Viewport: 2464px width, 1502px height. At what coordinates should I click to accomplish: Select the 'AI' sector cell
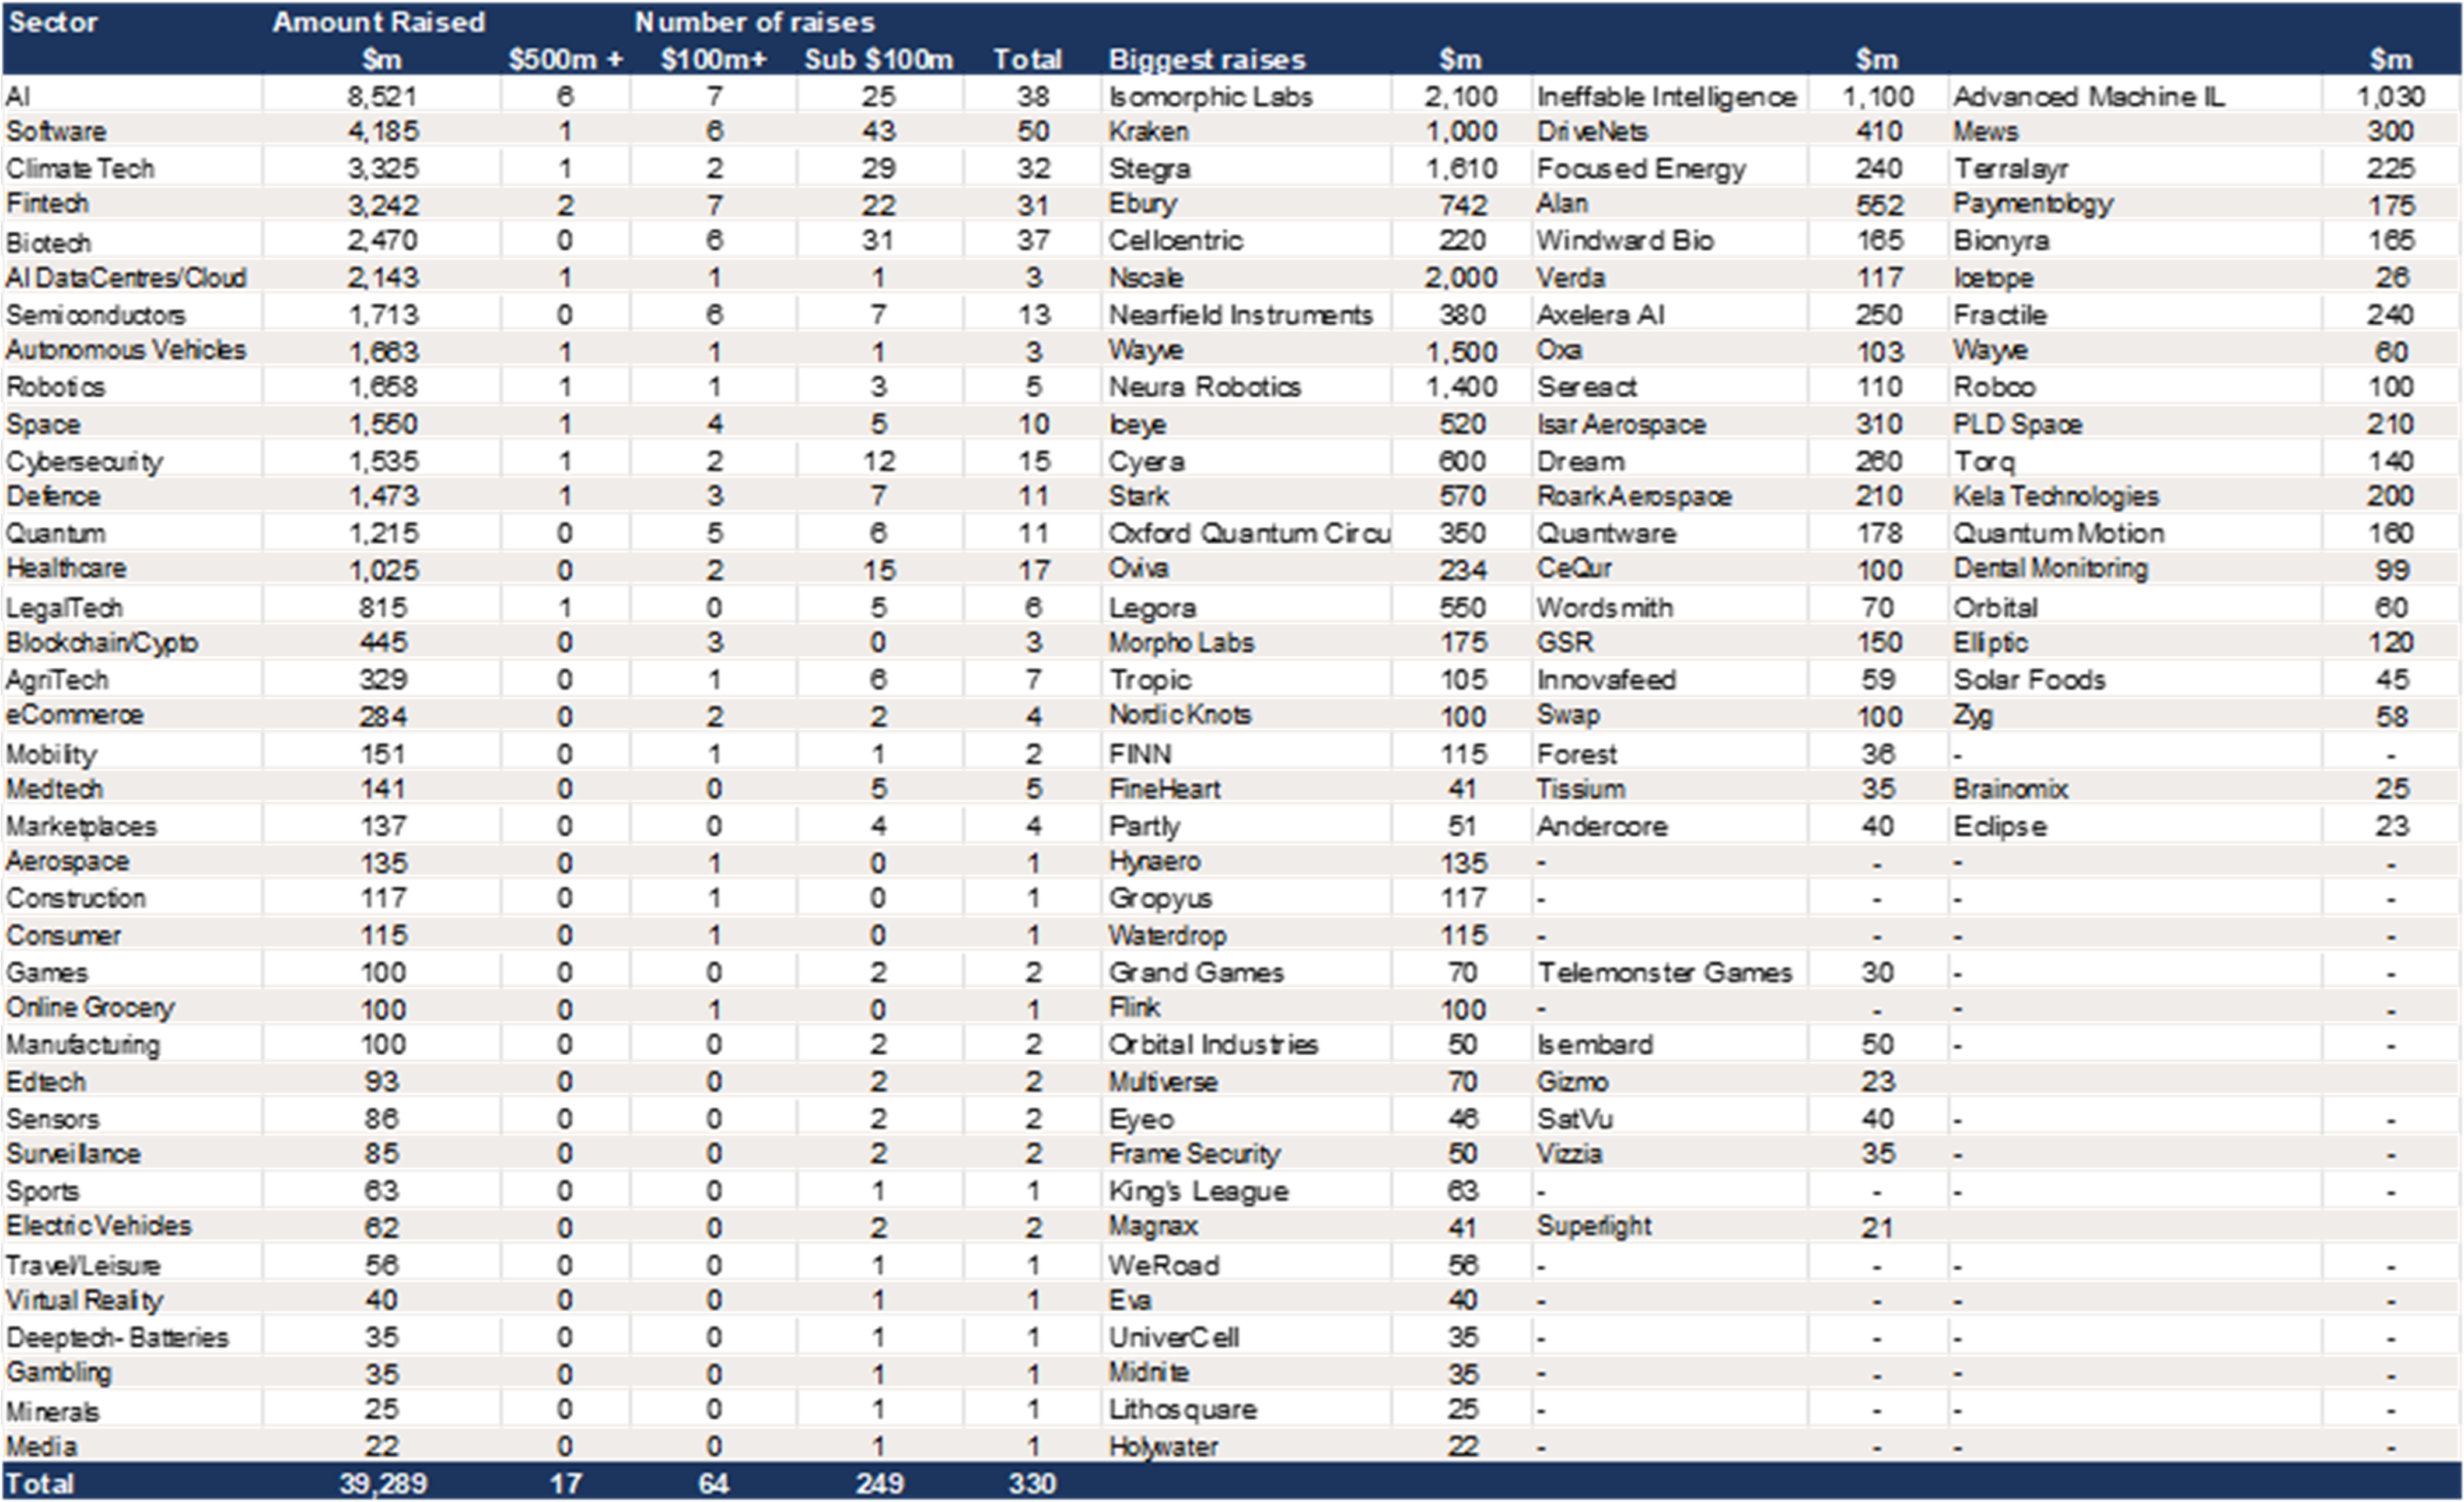point(18,96)
